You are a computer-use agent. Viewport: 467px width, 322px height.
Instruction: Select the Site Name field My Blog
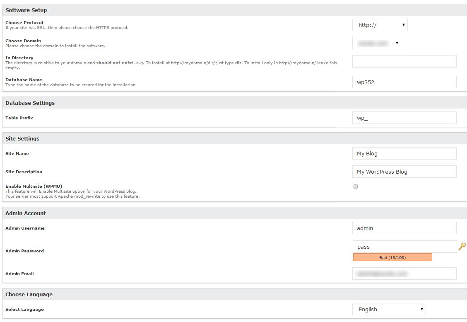pyautogui.click(x=404, y=153)
